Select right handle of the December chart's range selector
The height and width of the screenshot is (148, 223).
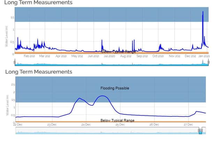pos(202,130)
